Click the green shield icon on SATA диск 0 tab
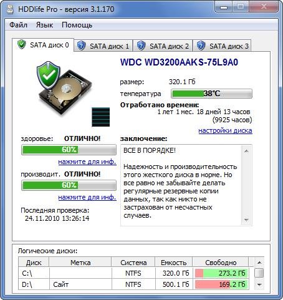The height and width of the screenshot is (300, 283). coord(21,44)
